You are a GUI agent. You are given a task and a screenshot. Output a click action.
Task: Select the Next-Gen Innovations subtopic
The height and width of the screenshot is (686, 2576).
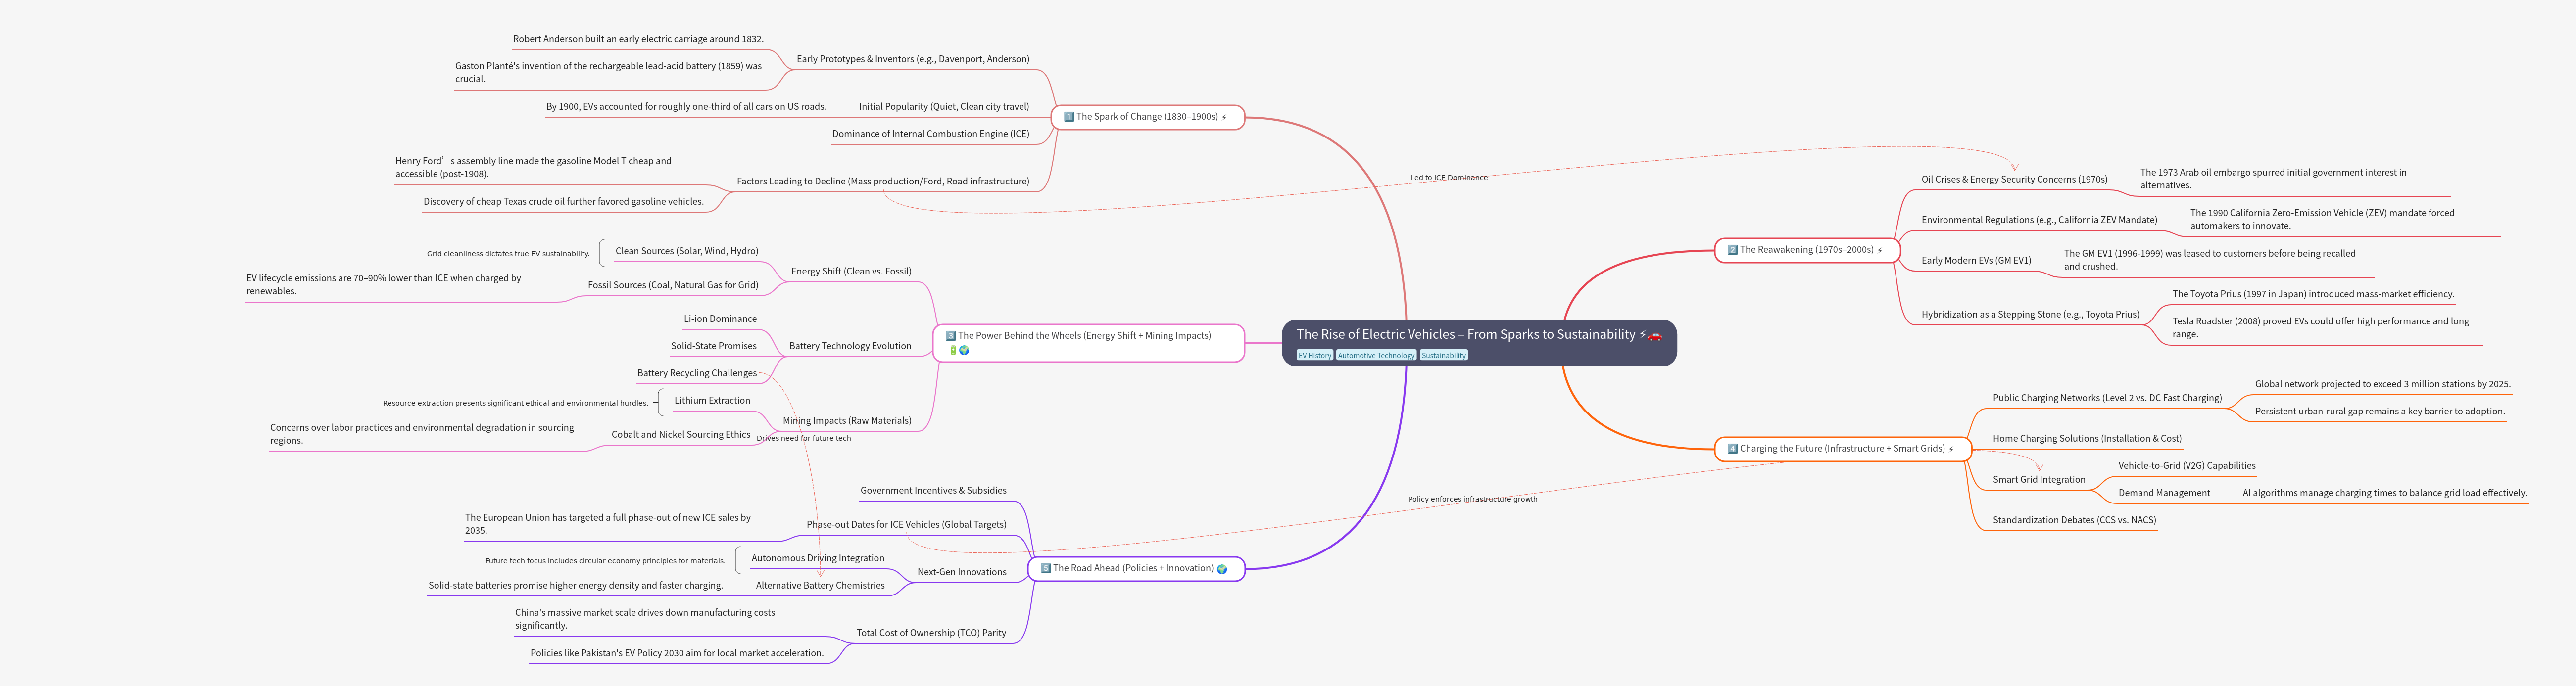961,572
